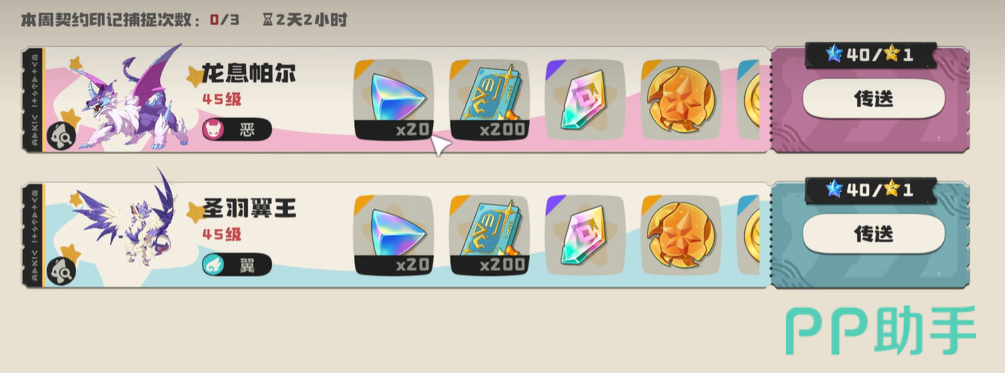
Task: Select the blue spellbook x200 reward in 圣羽翼王 row
Action: [489, 235]
